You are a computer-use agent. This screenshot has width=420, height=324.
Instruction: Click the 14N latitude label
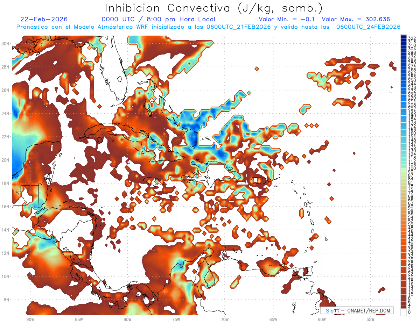[x=6, y=230]
